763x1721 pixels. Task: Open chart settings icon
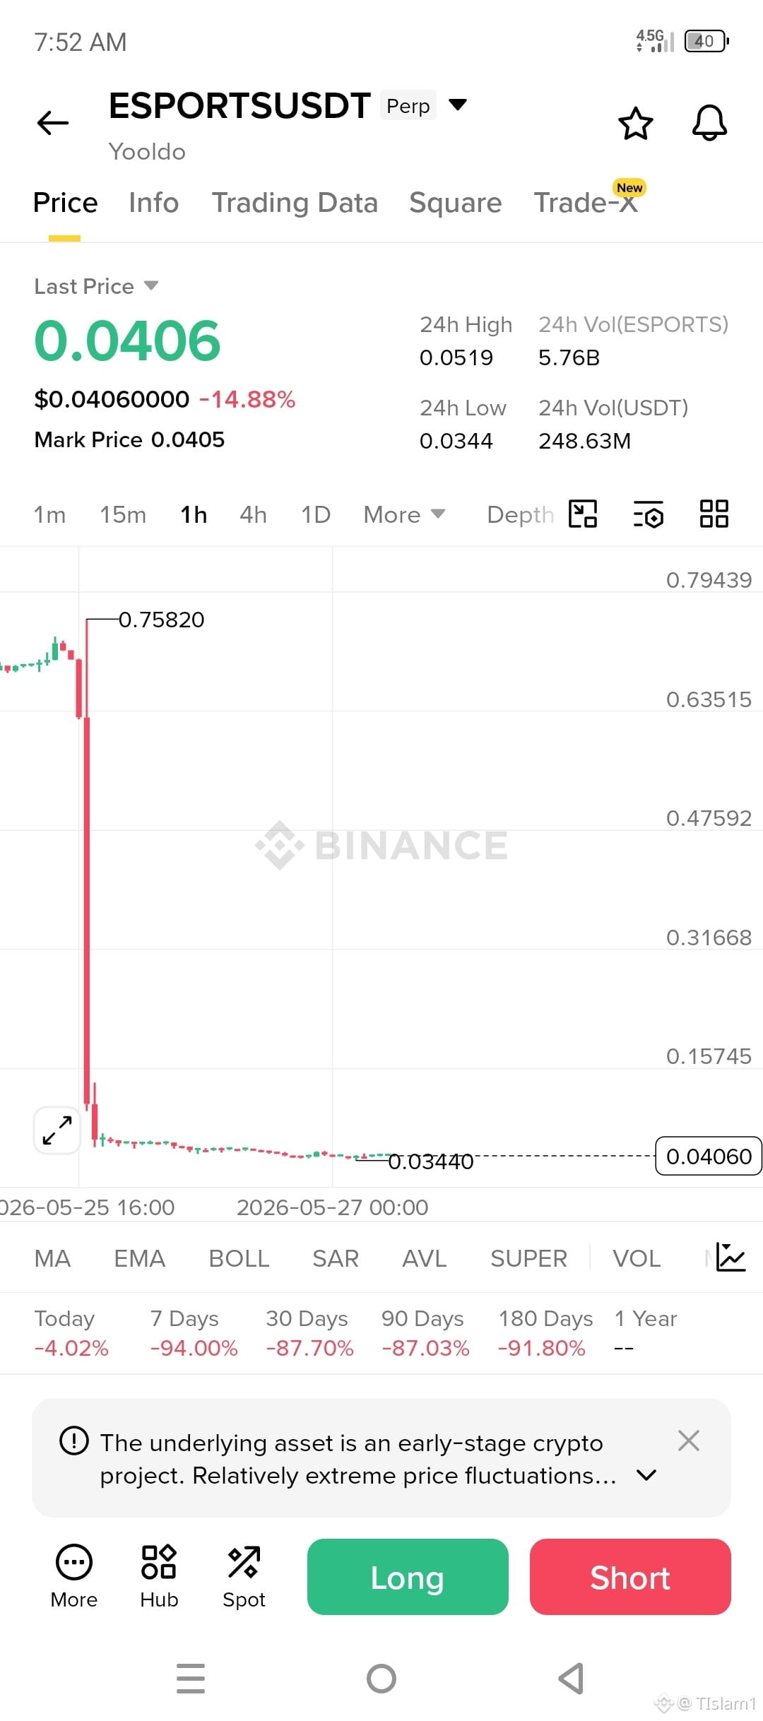pyautogui.click(x=649, y=514)
